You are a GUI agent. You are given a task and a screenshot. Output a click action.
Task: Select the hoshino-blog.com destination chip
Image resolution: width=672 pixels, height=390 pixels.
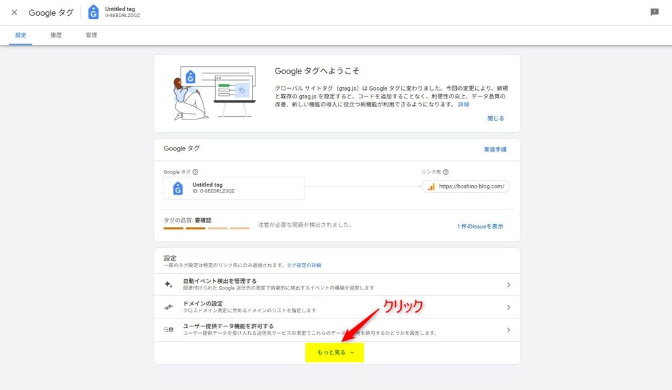[x=467, y=186]
